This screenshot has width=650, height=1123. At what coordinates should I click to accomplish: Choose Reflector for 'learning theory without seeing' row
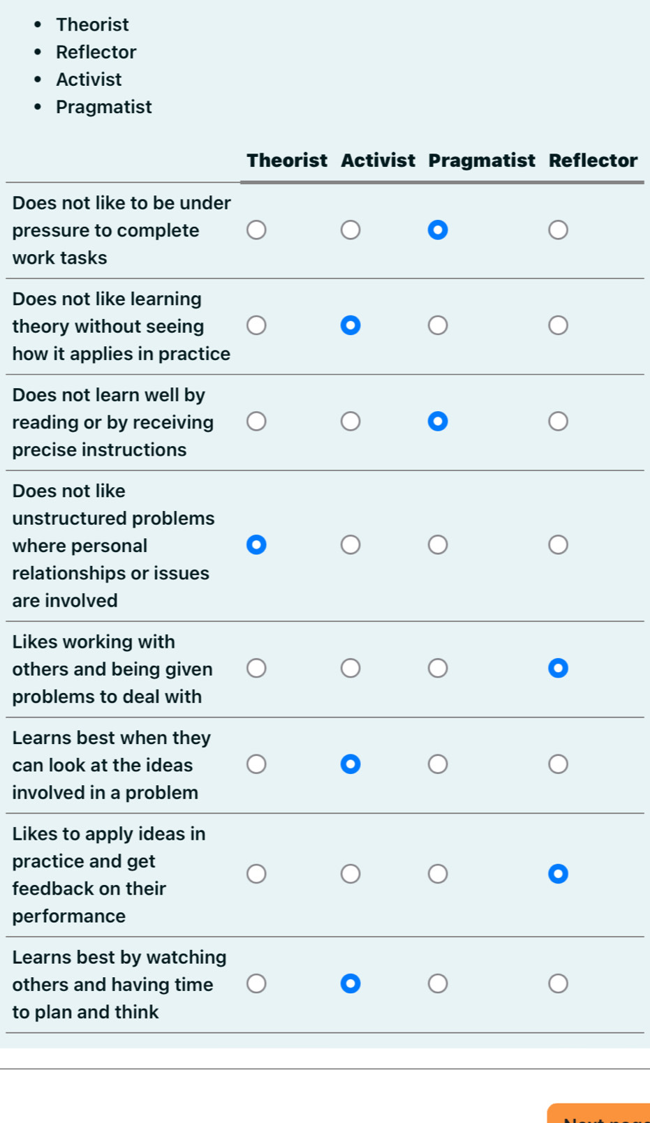point(558,325)
